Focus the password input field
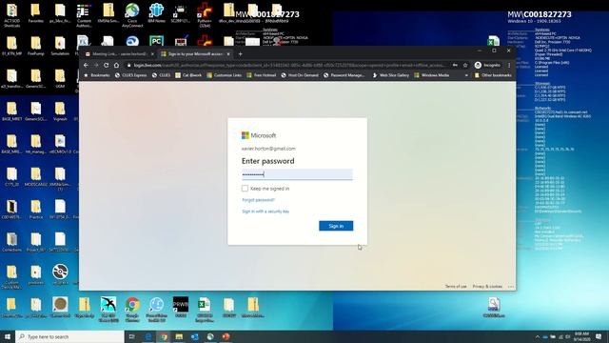609x343 pixels. click(297, 174)
